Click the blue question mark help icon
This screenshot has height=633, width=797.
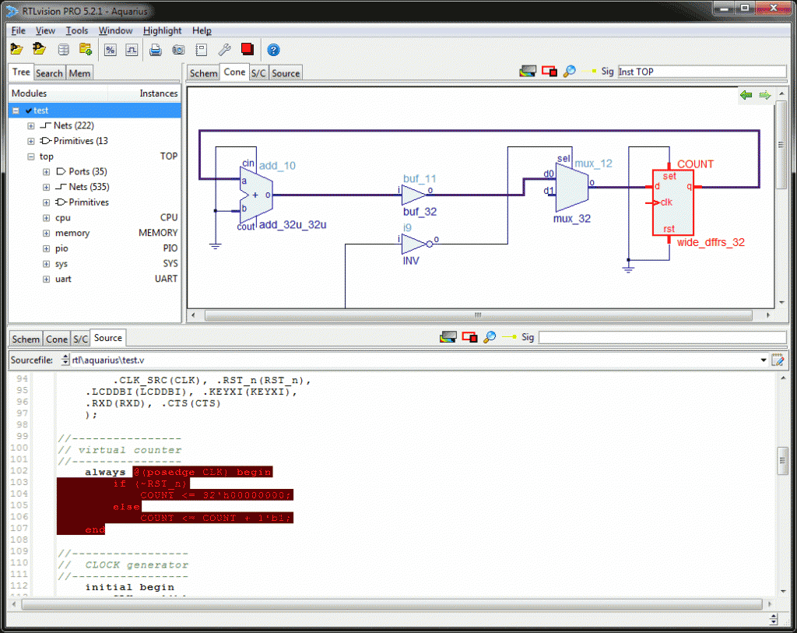pos(273,49)
